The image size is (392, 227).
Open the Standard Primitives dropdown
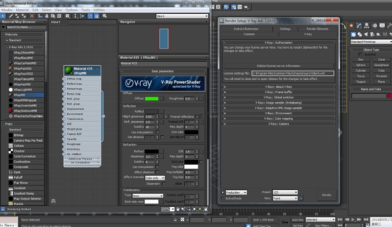coord(371,42)
